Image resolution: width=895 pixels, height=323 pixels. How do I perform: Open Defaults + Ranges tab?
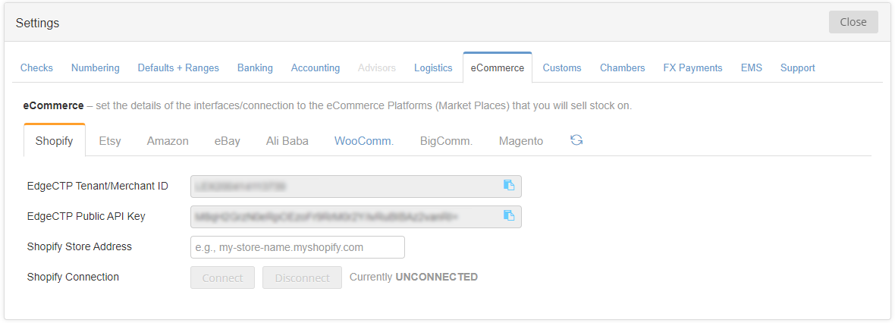(x=178, y=68)
